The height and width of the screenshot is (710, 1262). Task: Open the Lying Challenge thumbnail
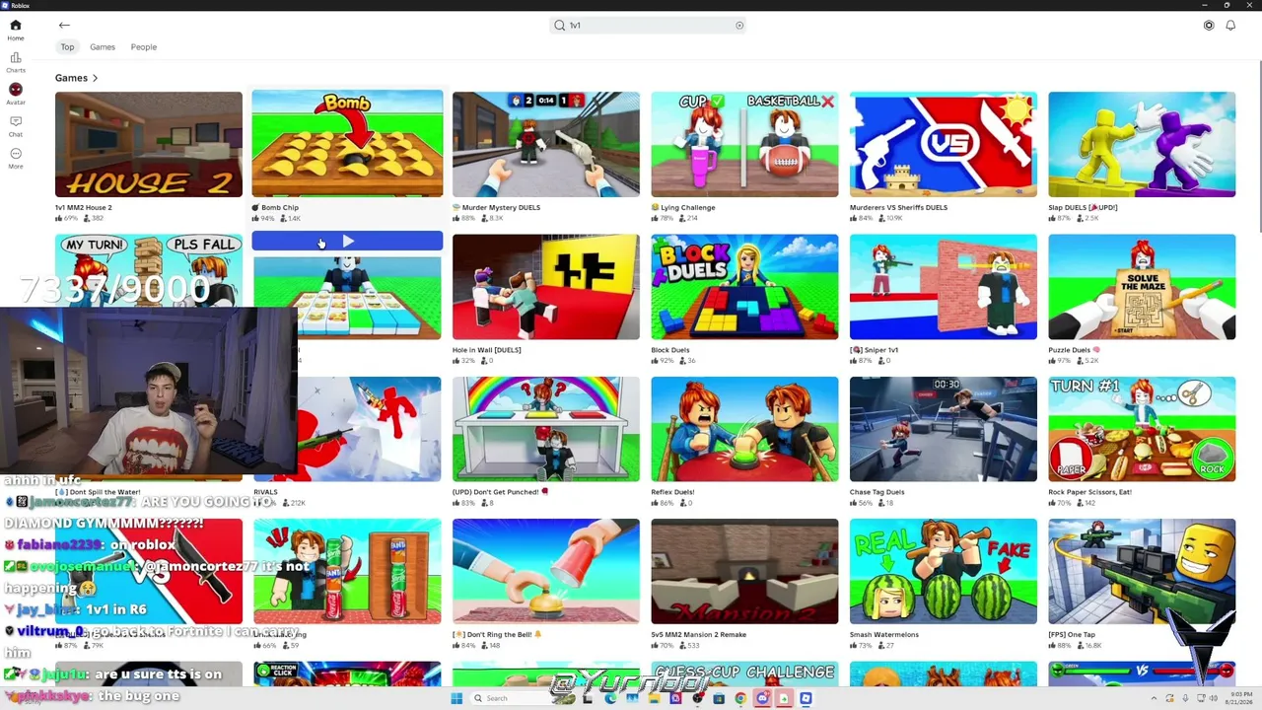(x=744, y=144)
